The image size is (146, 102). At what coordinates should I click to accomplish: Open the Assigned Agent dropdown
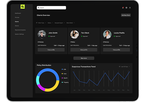point(60,23)
